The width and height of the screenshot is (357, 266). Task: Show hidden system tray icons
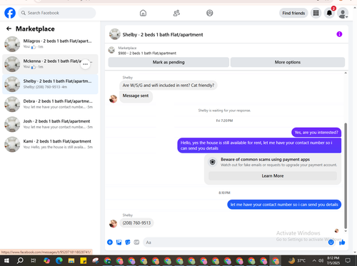coord(314,260)
